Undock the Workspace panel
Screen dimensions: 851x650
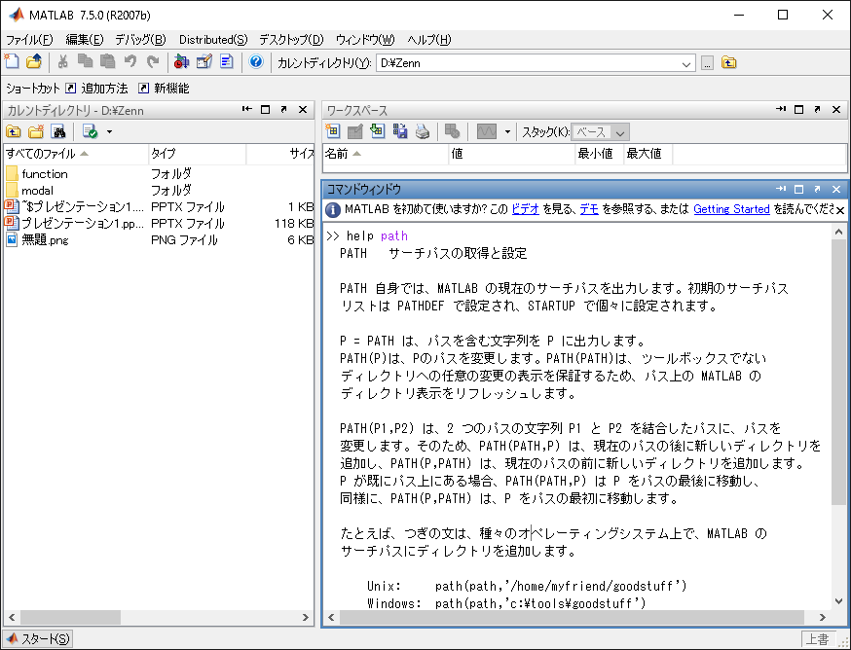click(817, 110)
